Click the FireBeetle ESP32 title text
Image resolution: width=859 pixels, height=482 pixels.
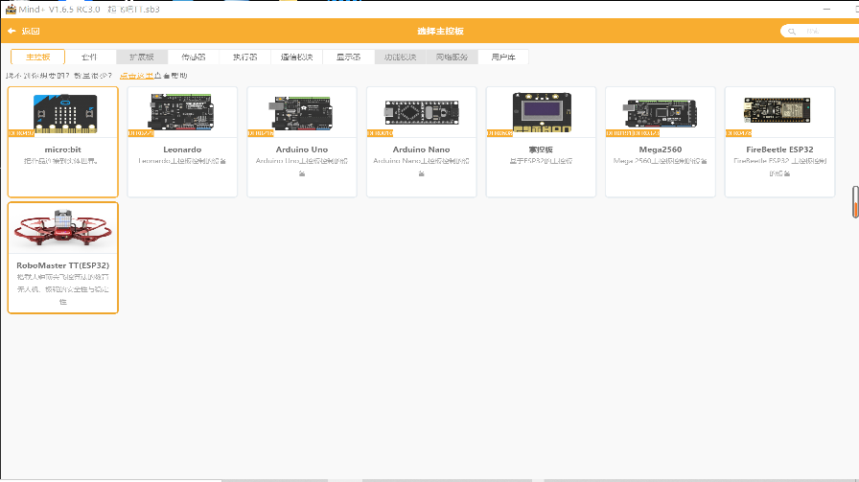[x=779, y=149]
